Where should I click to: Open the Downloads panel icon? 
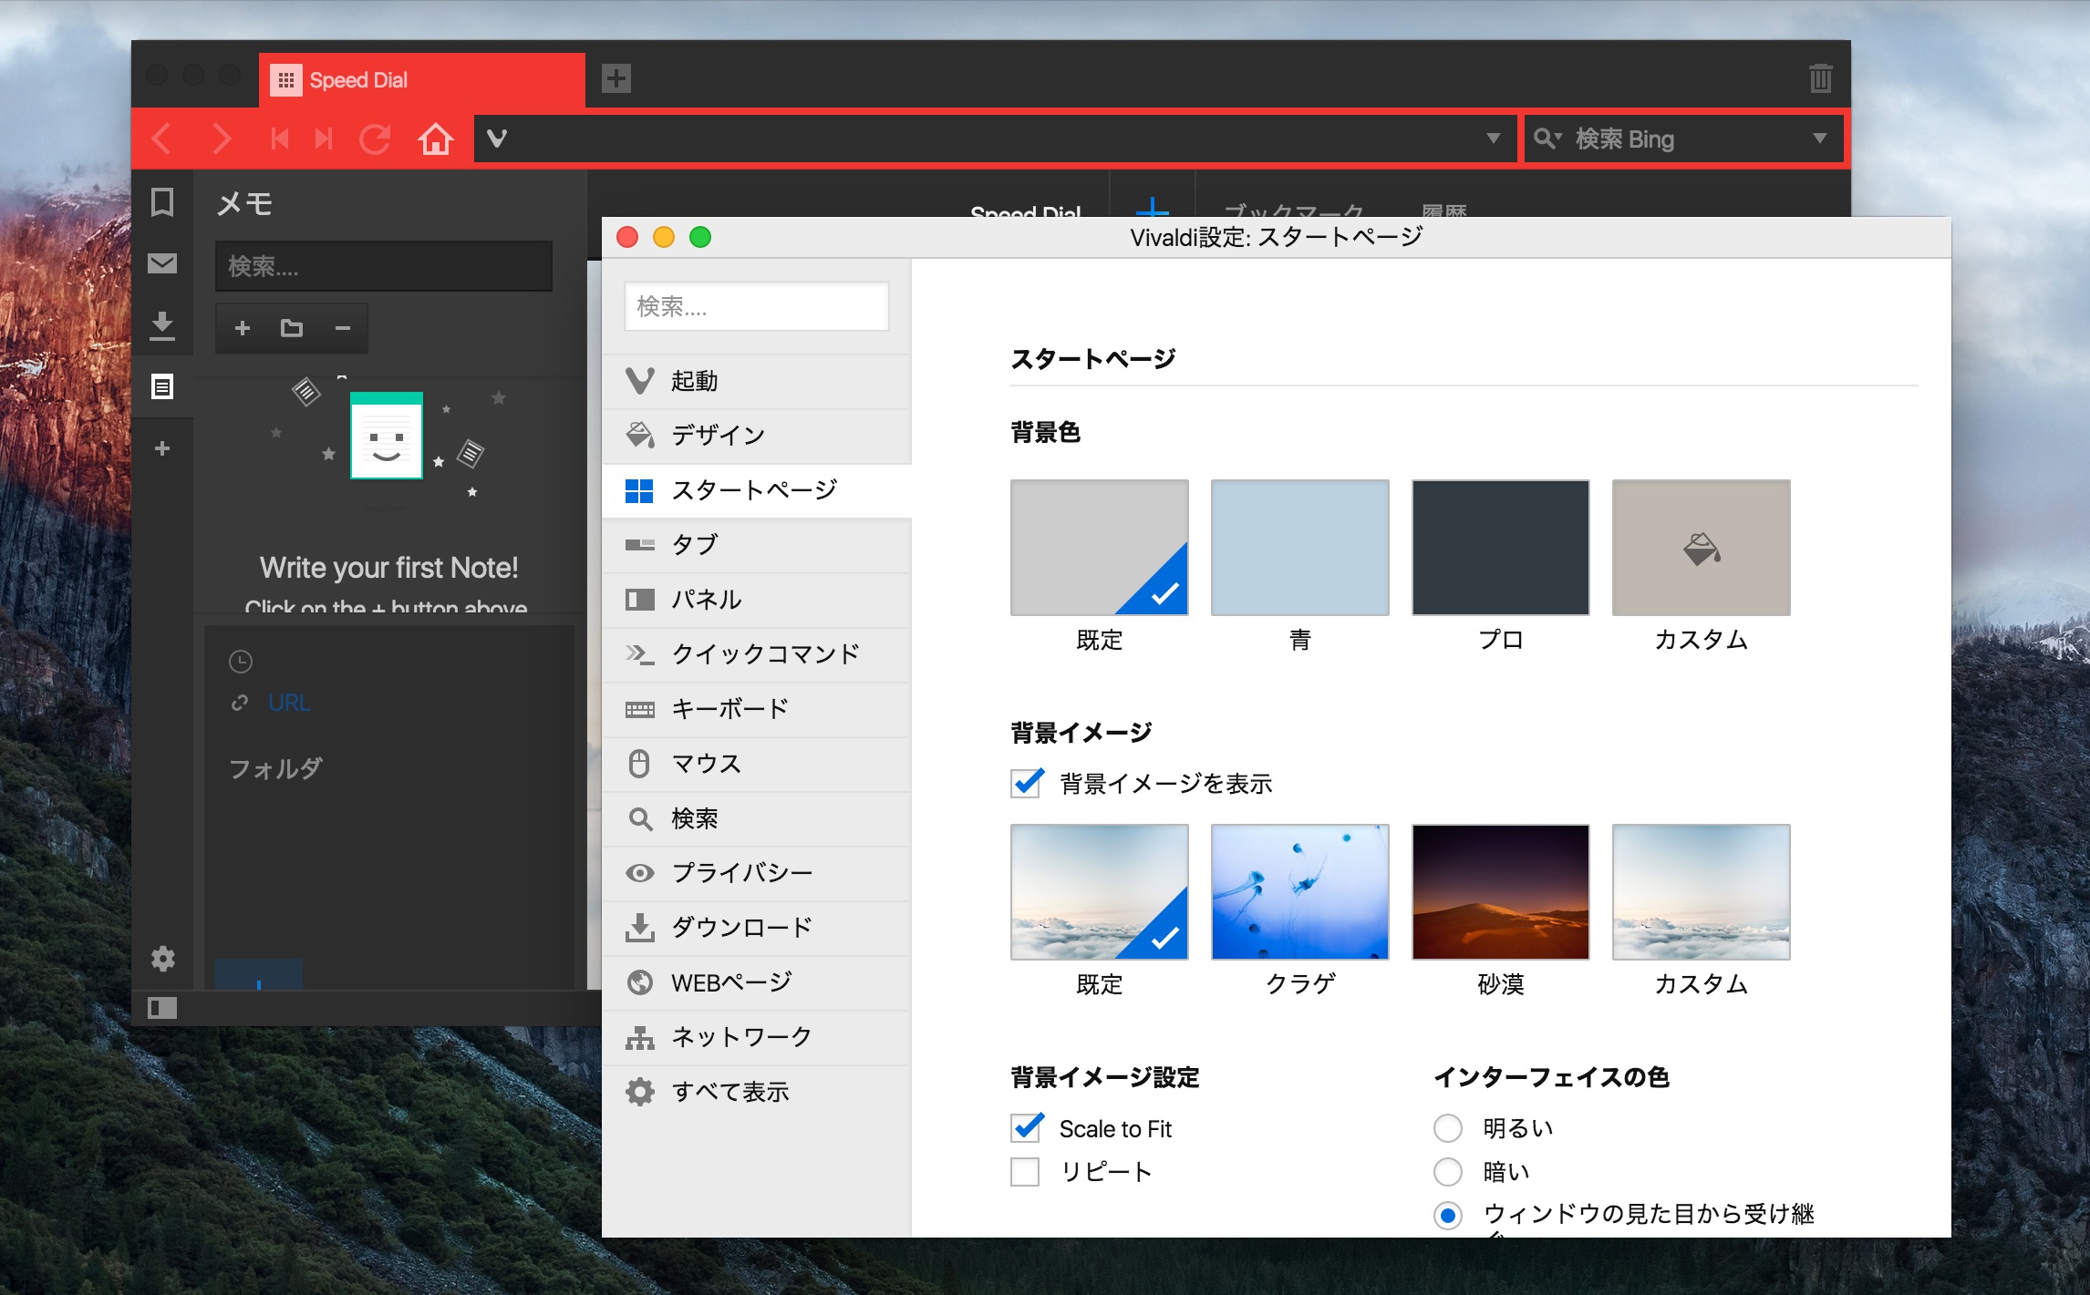click(162, 325)
